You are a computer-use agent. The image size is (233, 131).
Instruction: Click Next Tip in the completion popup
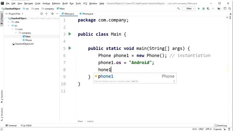135,81
